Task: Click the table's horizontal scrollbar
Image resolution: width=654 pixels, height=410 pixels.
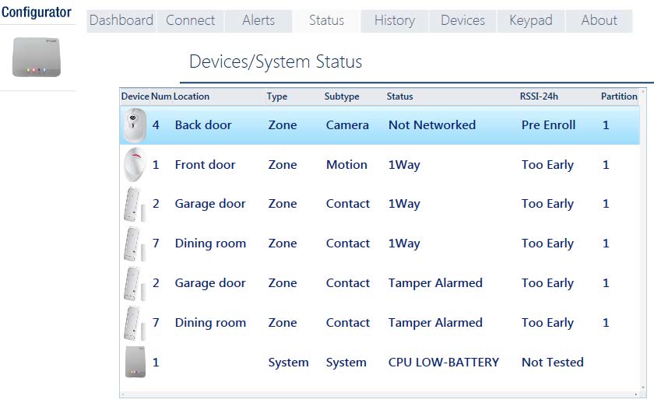Action: pyautogui.click(x=380, y=394)
